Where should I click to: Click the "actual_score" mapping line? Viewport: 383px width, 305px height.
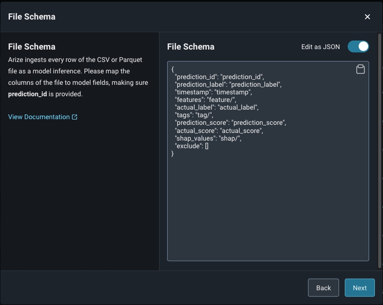[x=219, y=130]
